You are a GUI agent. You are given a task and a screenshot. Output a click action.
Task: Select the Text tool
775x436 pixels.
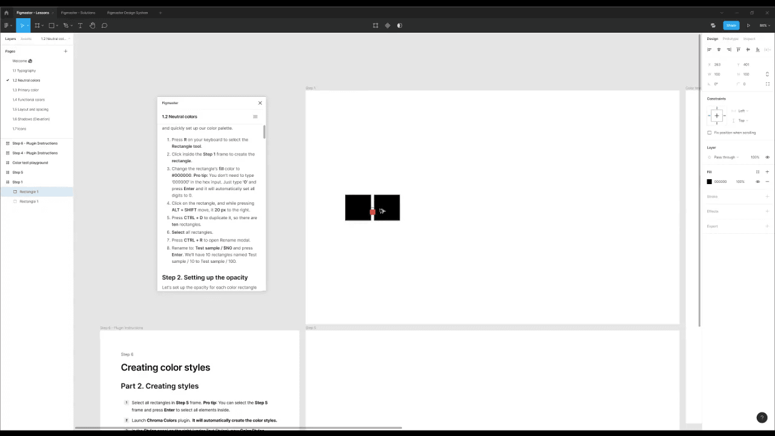click(x=80, y=25)
